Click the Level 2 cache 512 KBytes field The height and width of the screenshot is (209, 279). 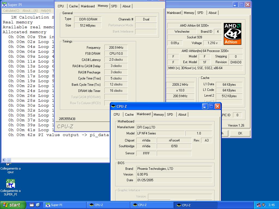pos(229,96)
